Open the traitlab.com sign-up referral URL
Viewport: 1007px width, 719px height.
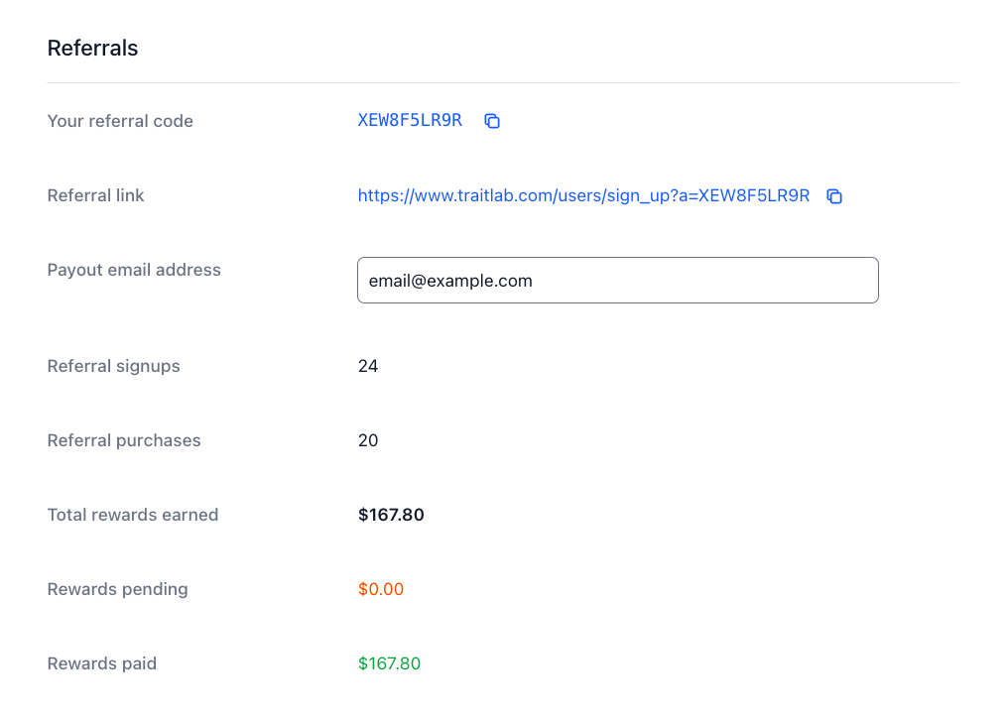coord(583,196)
